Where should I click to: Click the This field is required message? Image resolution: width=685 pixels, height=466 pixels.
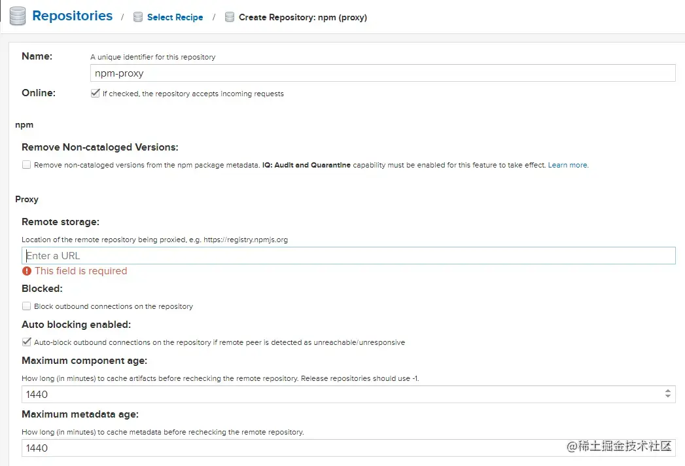[80, 271]
